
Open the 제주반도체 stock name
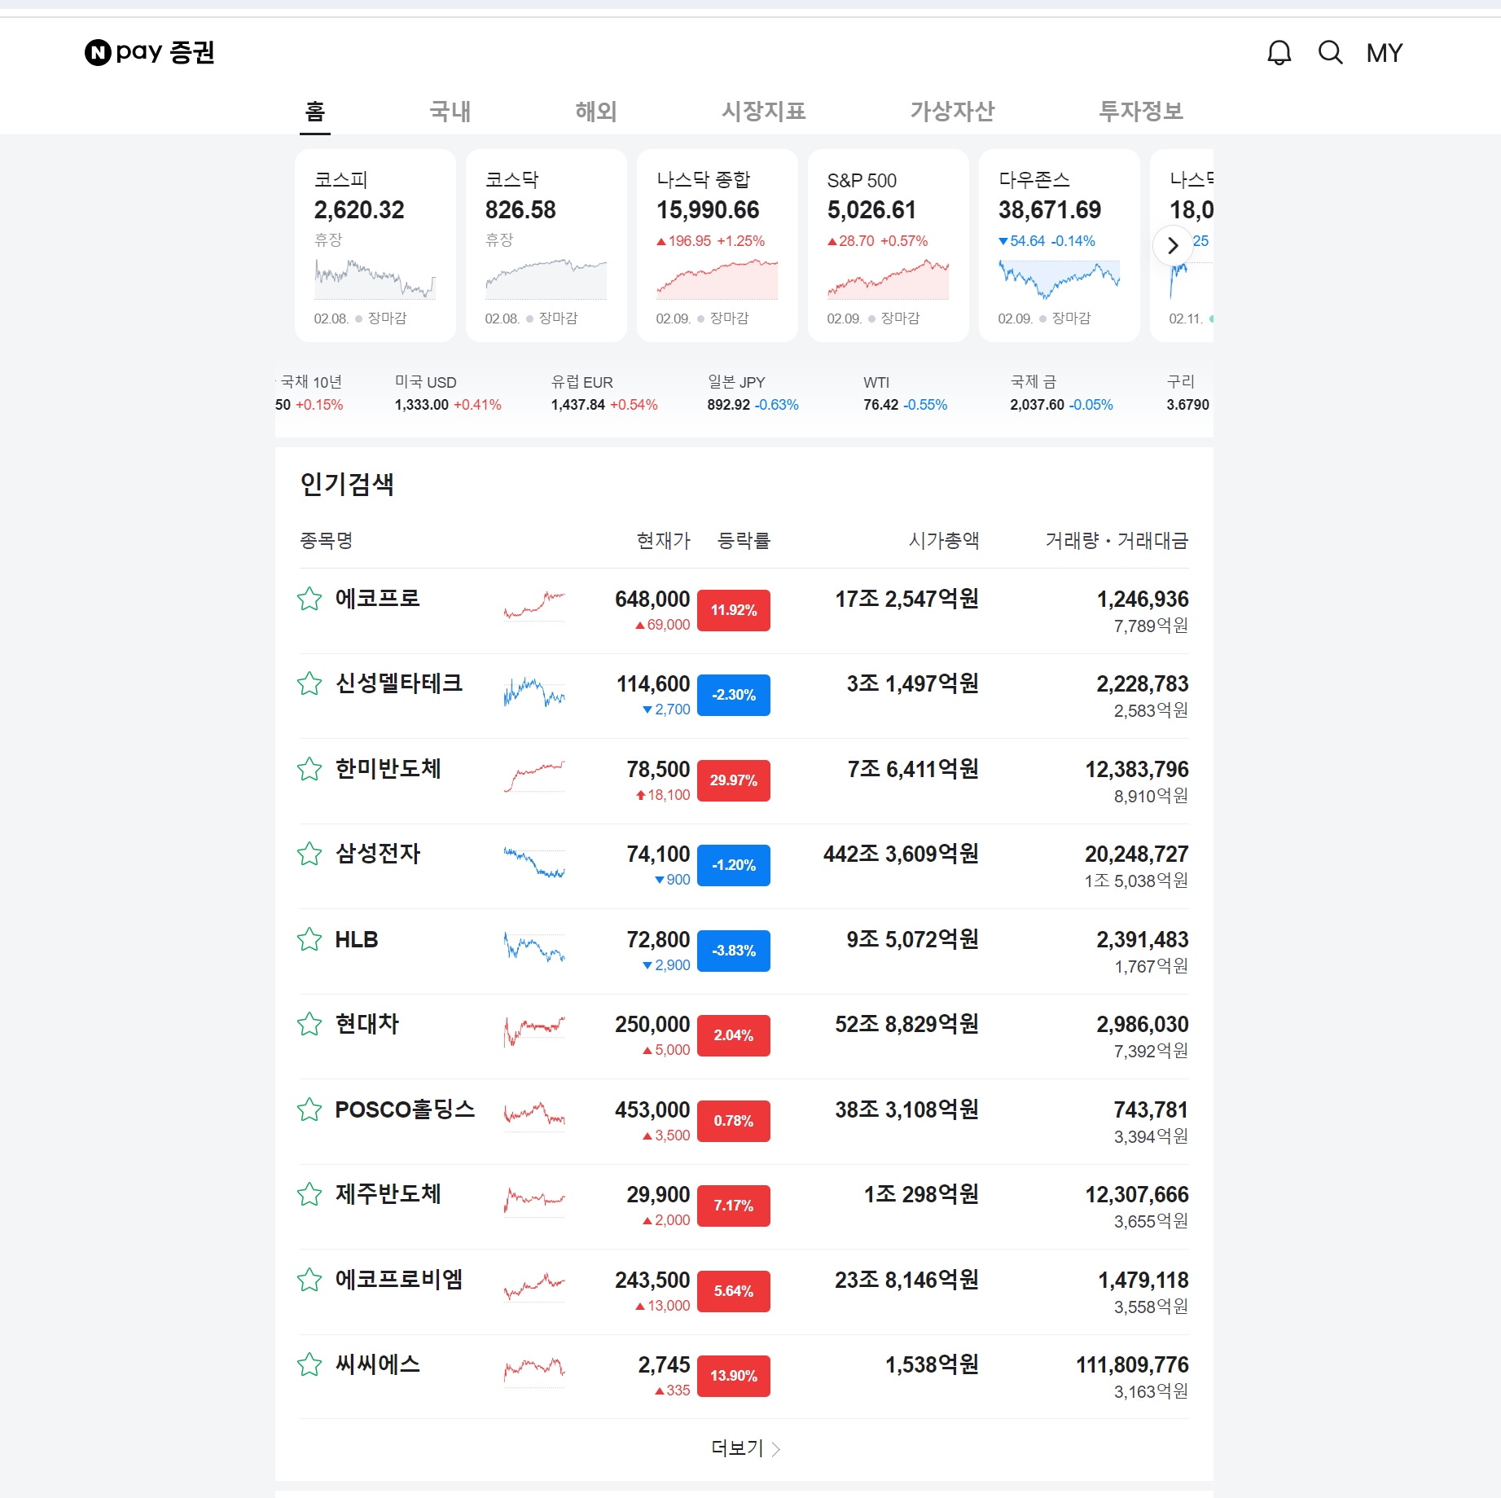388,1194
